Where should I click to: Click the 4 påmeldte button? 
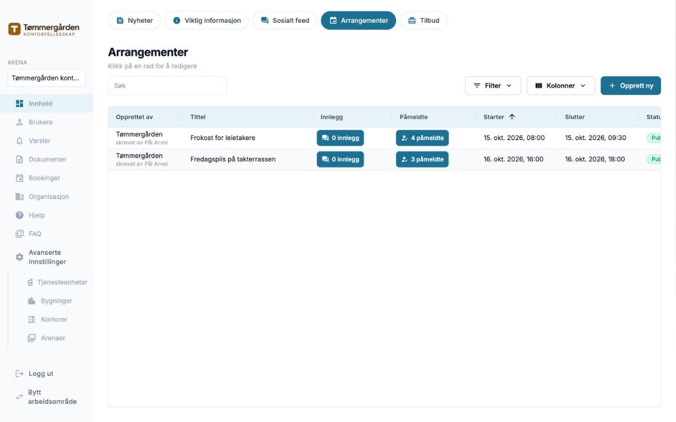(422, 138)
